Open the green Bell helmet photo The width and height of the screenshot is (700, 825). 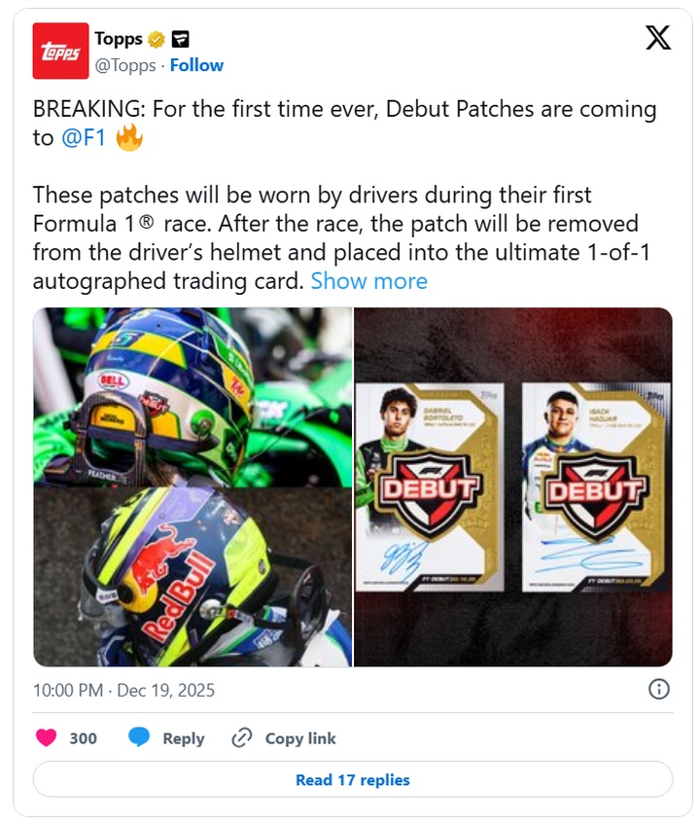pyautogui.click(x=192, y=397)
